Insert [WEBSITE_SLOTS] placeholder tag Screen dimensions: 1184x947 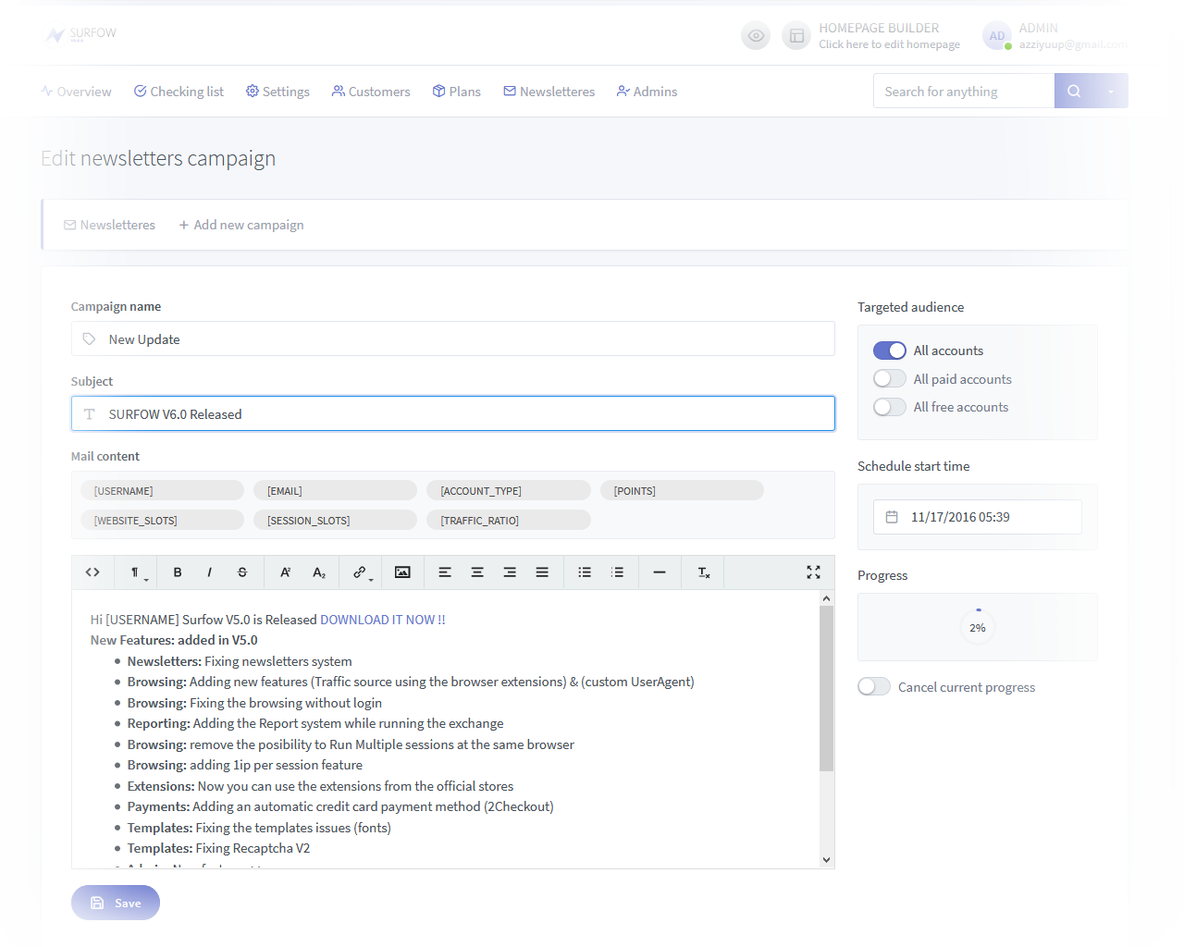tap(163, 521)
